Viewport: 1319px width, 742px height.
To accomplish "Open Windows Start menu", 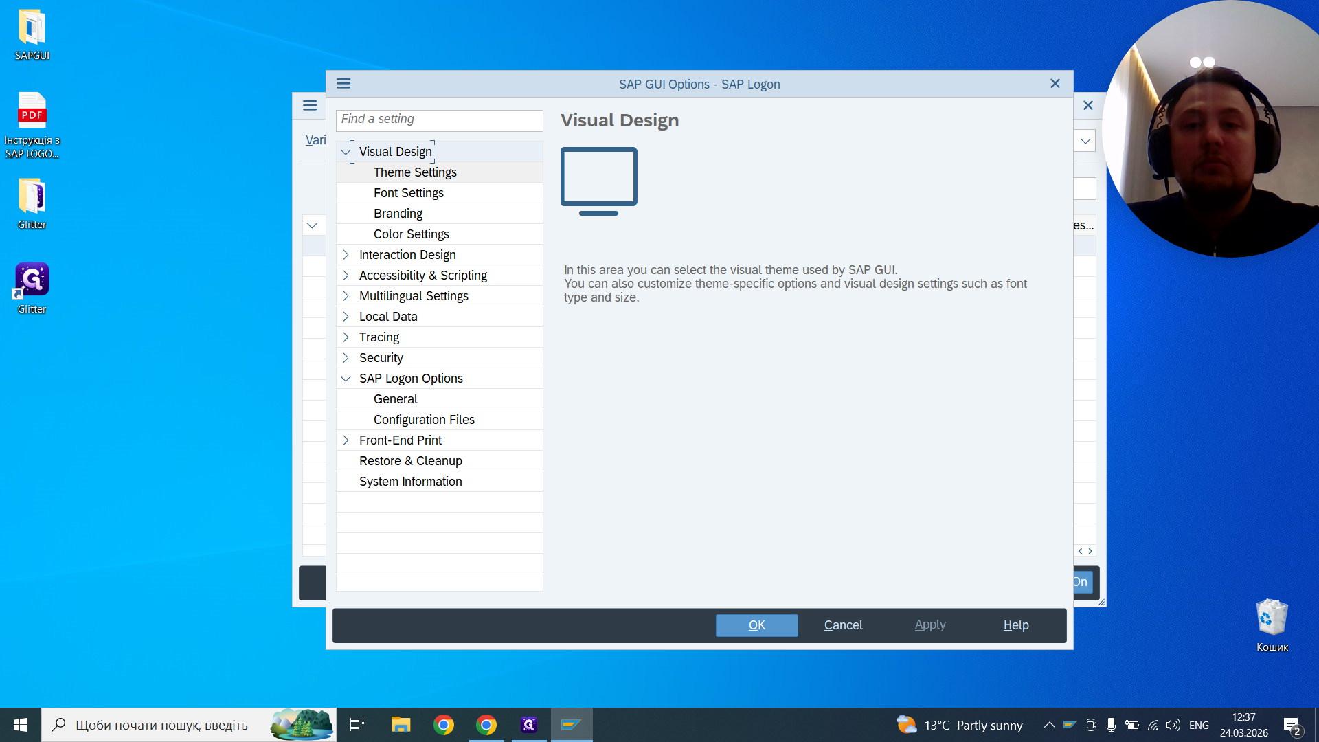I will click(x=21, y=725).
